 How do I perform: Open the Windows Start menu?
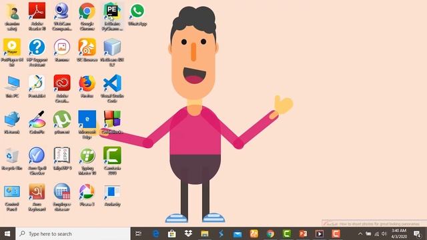(7, 234)
